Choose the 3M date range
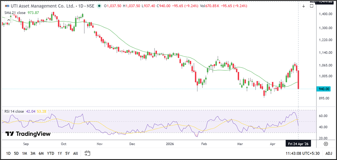Image resolution: width=337 pixels, height=160 pixels. (32, 153)
